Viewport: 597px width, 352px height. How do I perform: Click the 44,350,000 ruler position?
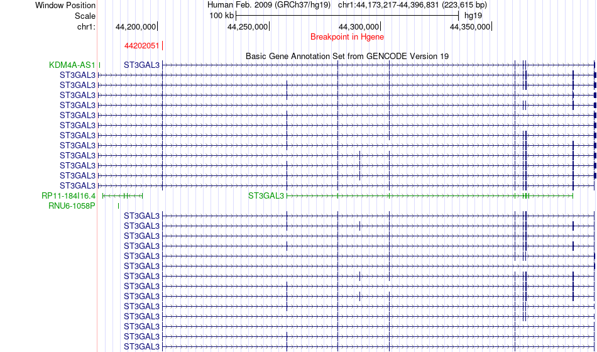[x=470, y=27]
